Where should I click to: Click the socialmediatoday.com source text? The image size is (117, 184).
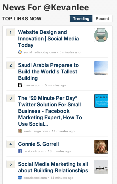point(40,52)
